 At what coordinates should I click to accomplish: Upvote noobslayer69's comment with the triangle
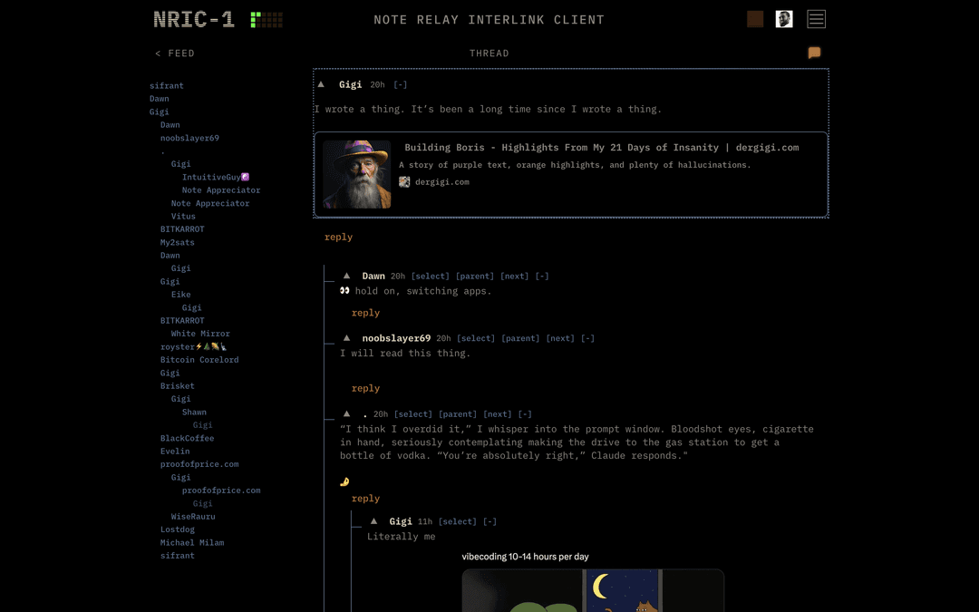pos(346,338)
